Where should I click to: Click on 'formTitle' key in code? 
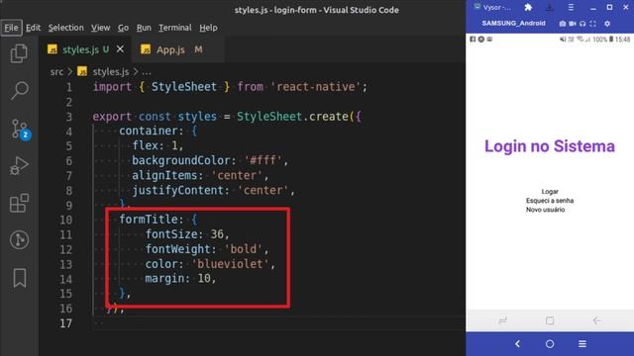point(148,220)
